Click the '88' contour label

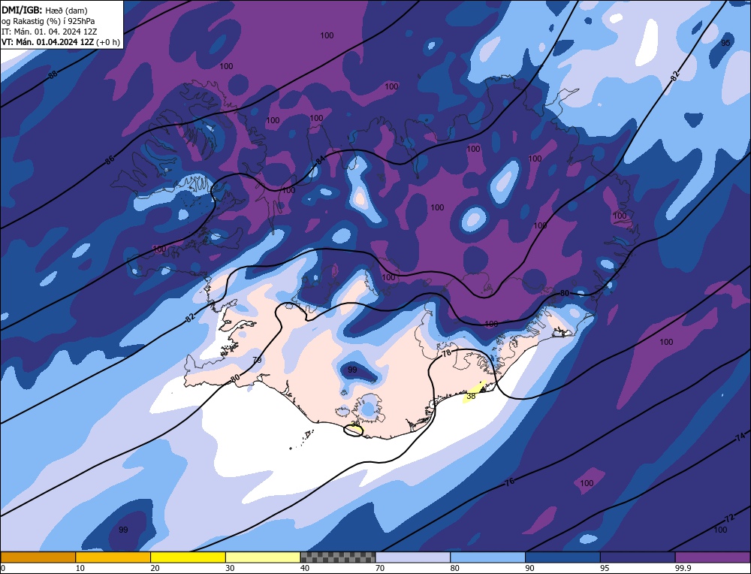pos(53,74)
